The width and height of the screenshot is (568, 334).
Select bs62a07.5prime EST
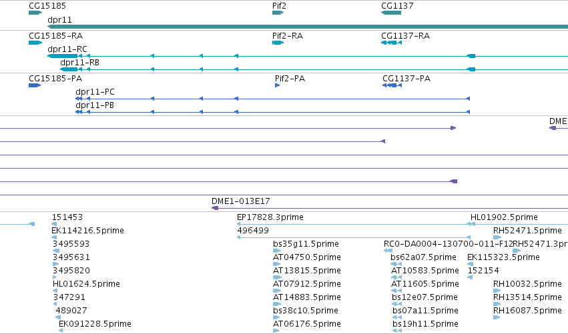click(x=396, y=264)
